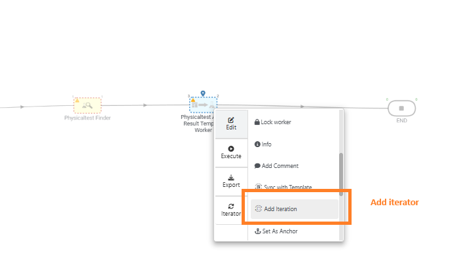Select Add Comment option
Screen dimensions: 455x266
(x=276, y=166)
